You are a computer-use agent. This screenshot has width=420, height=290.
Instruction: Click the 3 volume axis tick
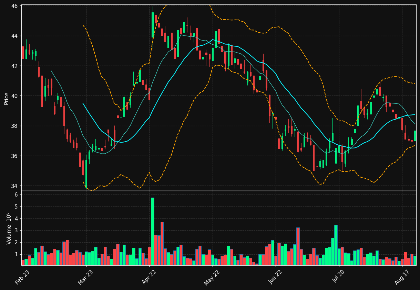click(x=17, y=231)
